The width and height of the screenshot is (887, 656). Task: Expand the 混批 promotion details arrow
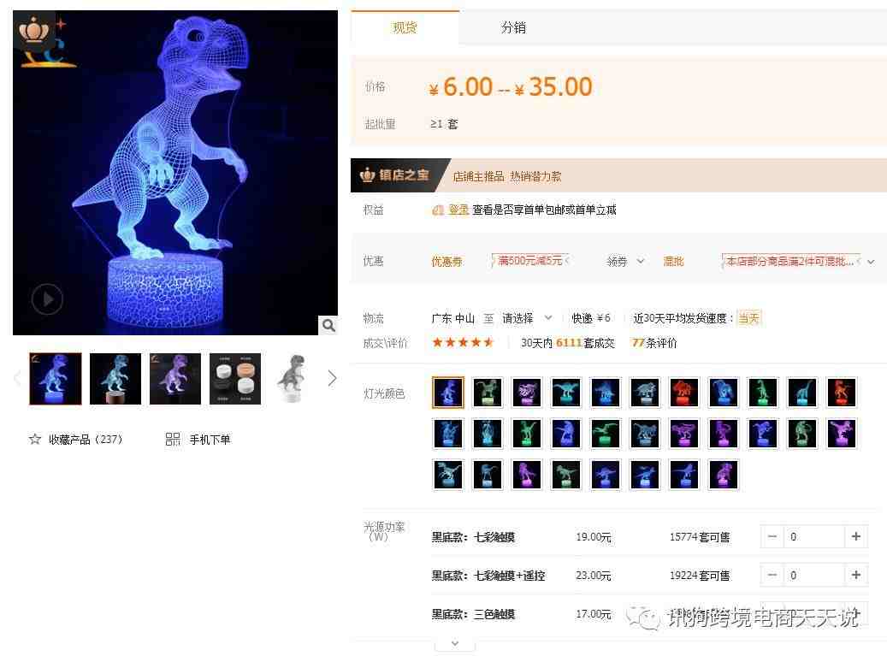click(x=871, y=262)
